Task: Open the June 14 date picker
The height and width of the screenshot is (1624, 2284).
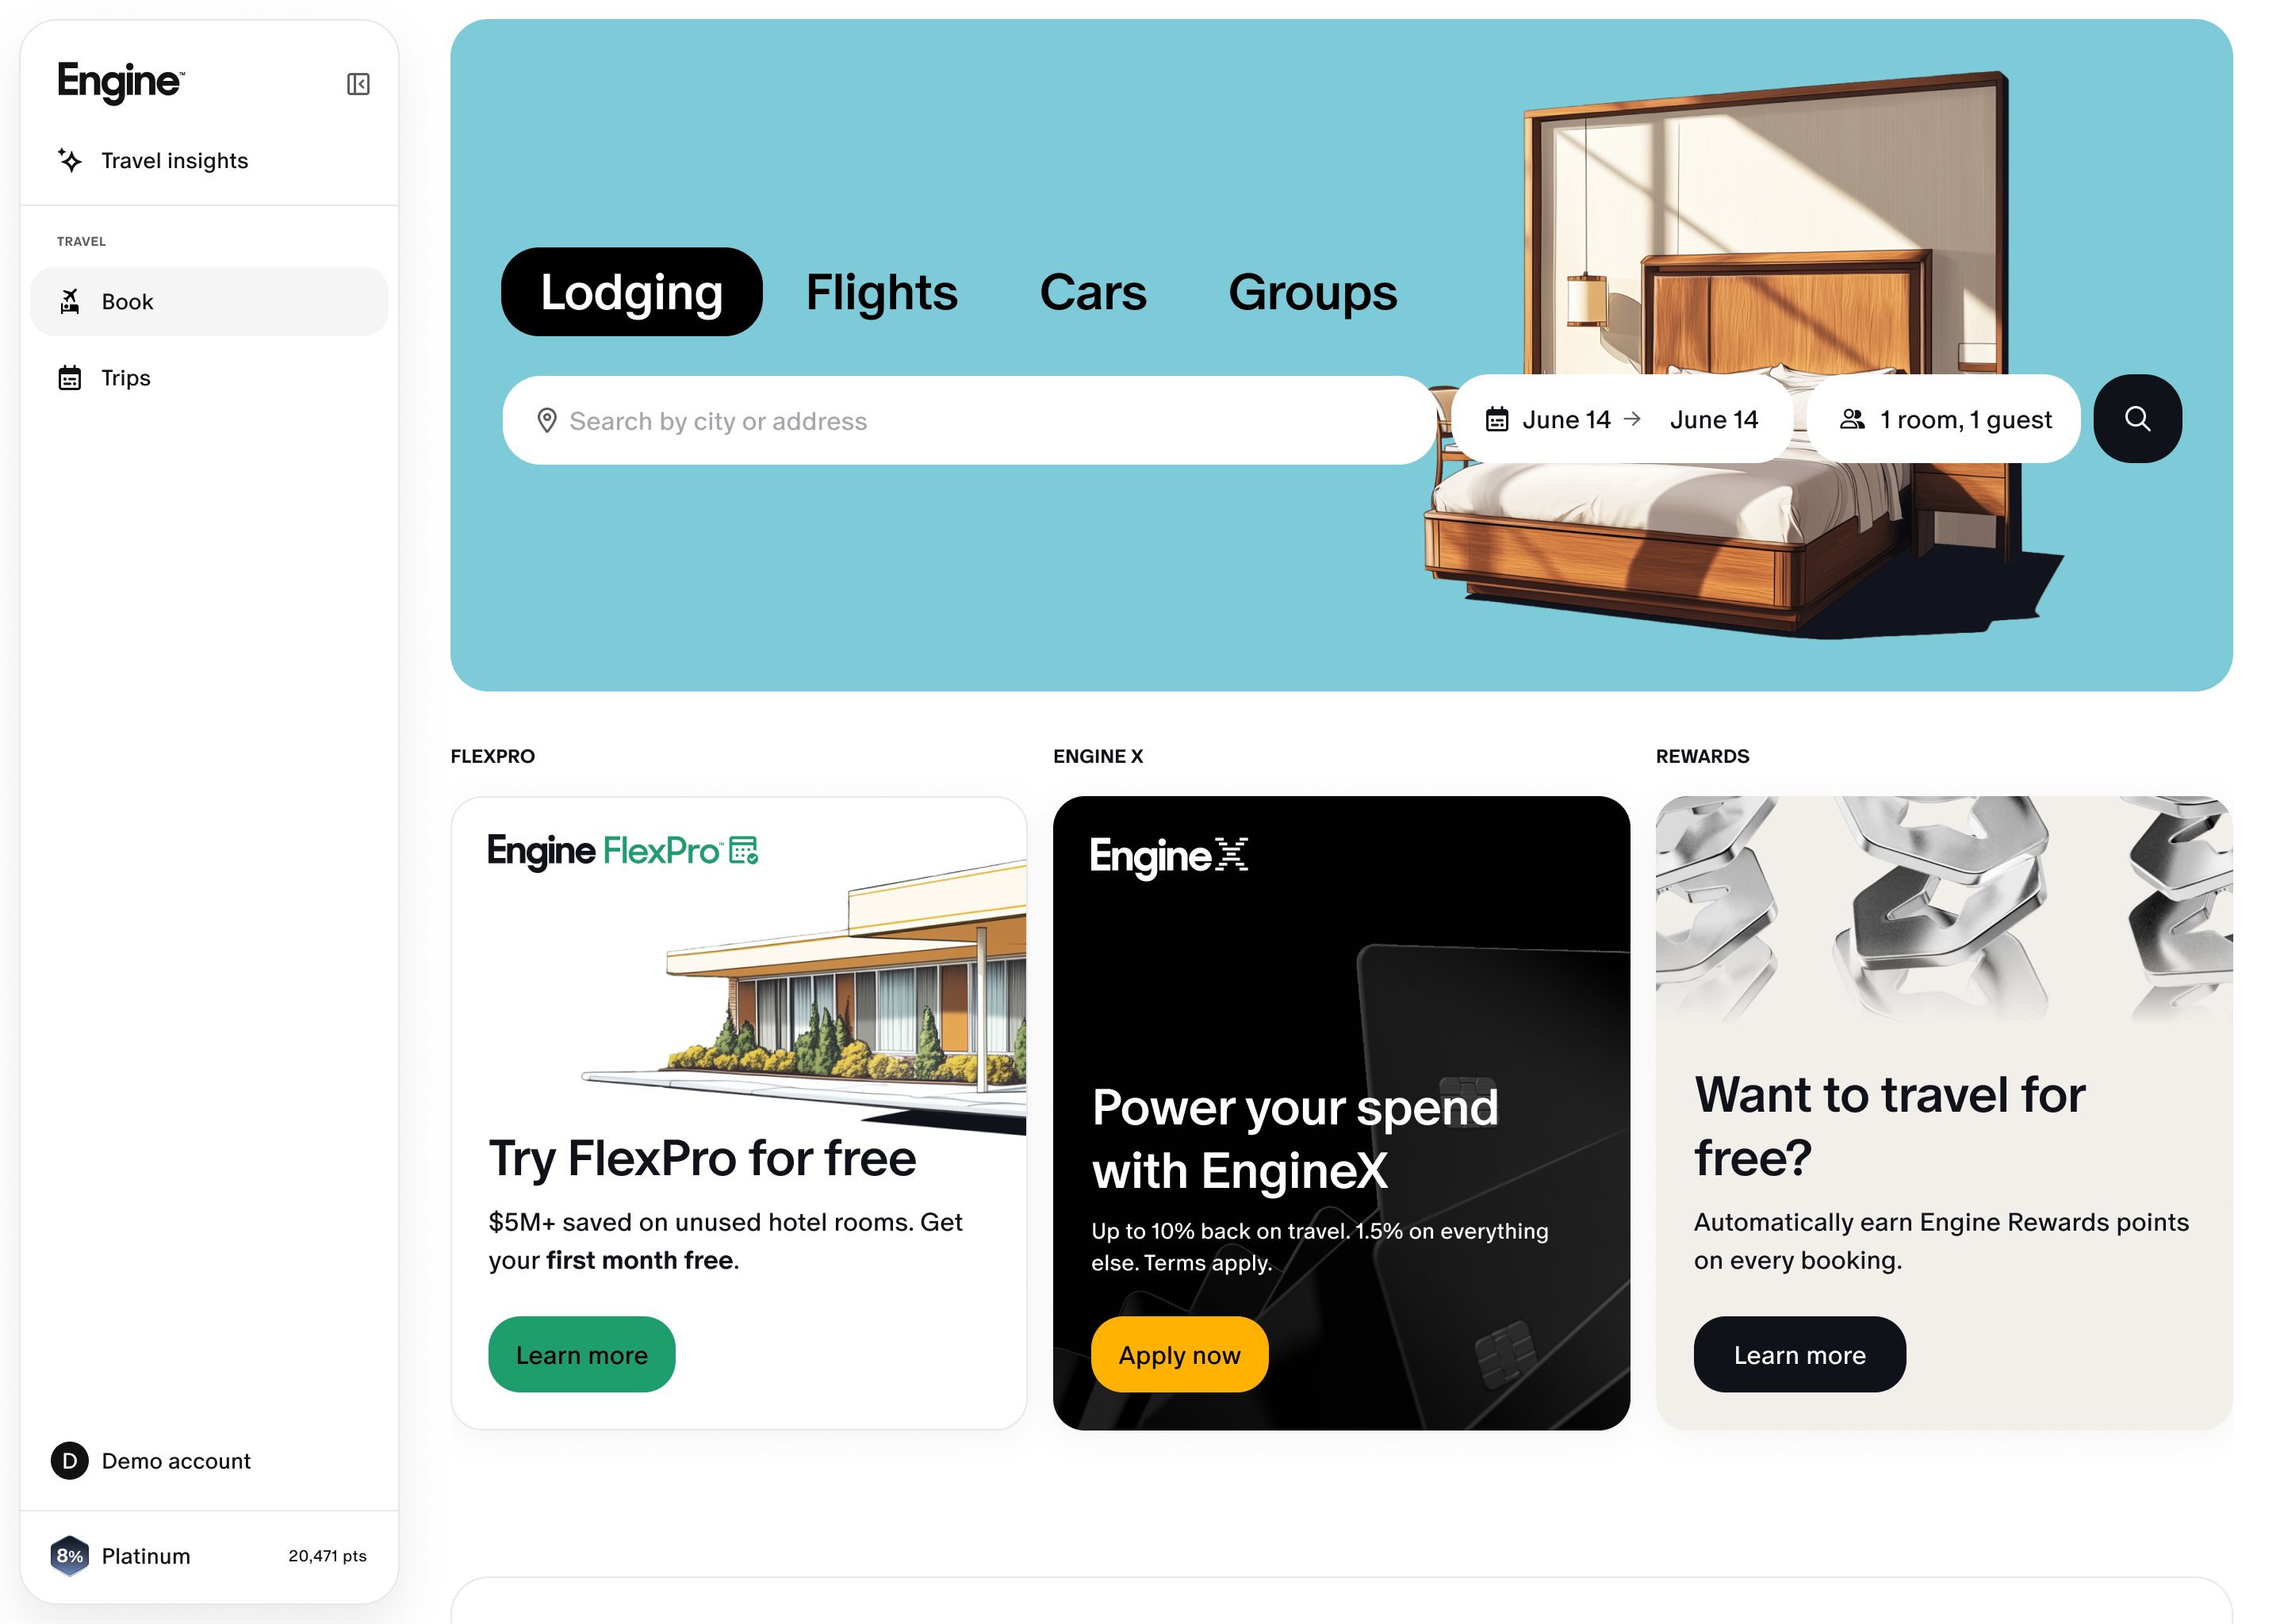Action: point(1621,419)
